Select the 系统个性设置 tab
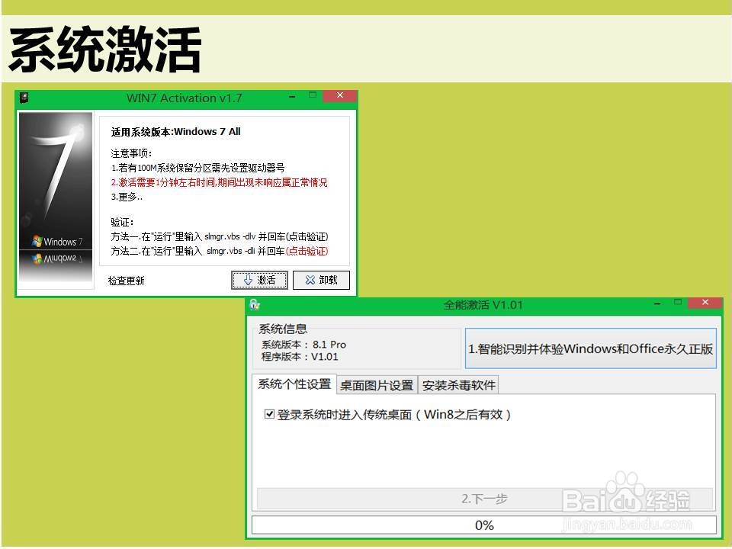The height and width of the screenshot is (549, 732). click(x=294, y=384)
